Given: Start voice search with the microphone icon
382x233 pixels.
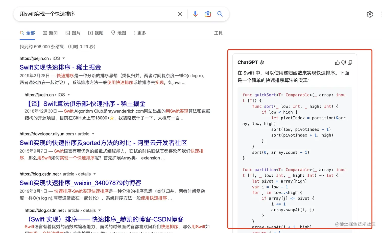Looking at the screenshot, I should (x=195, y=14).
